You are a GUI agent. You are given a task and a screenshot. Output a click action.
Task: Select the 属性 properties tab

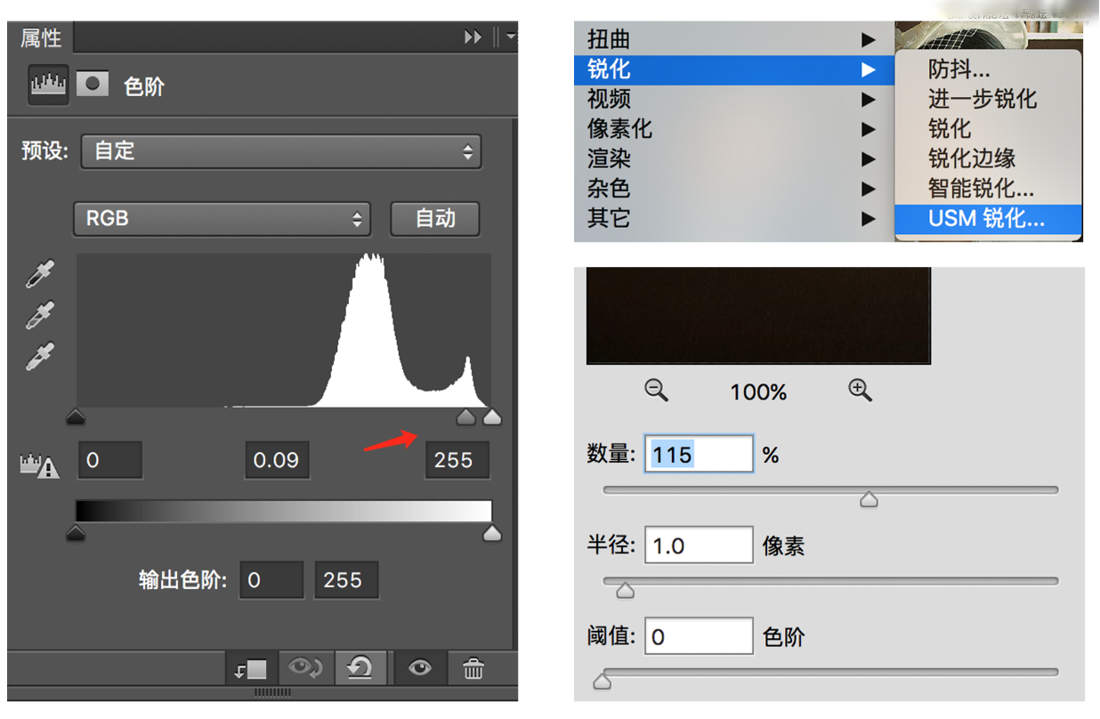[x=41, y=38]
